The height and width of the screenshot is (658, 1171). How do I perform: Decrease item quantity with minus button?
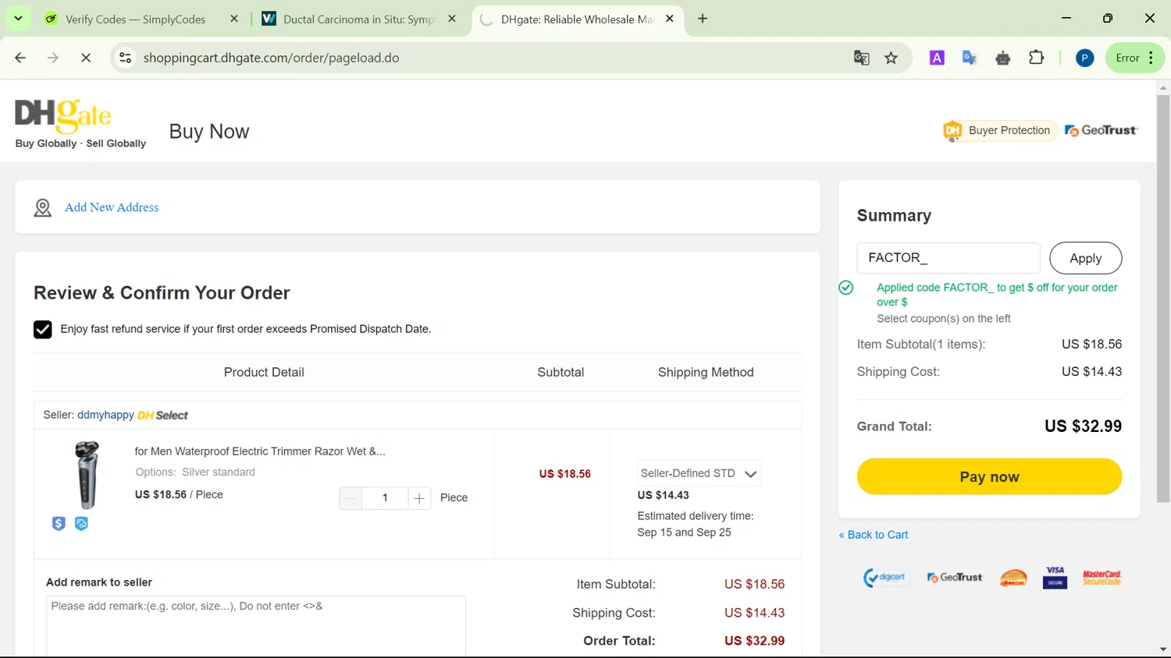click(x=351, y=498)
